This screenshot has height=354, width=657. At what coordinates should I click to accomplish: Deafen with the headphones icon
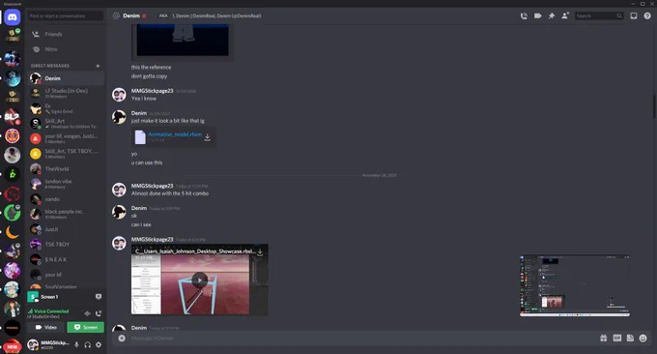pyautogui.click(x=88, y=344)
